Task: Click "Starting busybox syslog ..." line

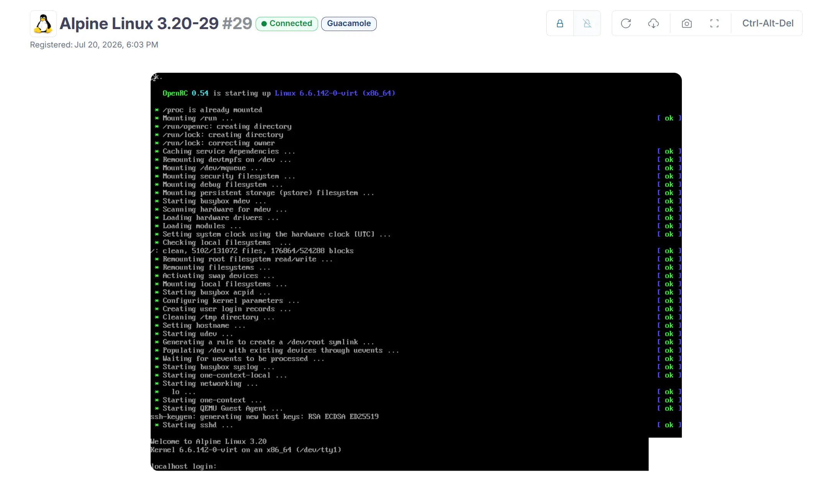Action: point(218,367)
